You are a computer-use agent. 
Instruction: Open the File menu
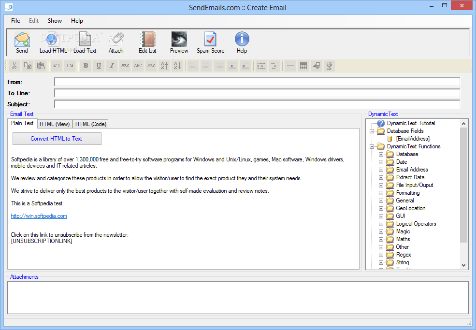pyautogui.click(x=15, y=21)
